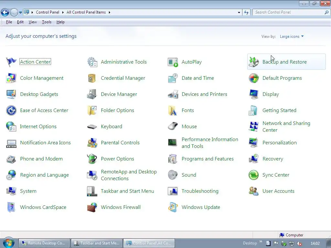This screenshot has height=248, width=331.
Task: Click the Recovery icon
Action: pos(254,159)
